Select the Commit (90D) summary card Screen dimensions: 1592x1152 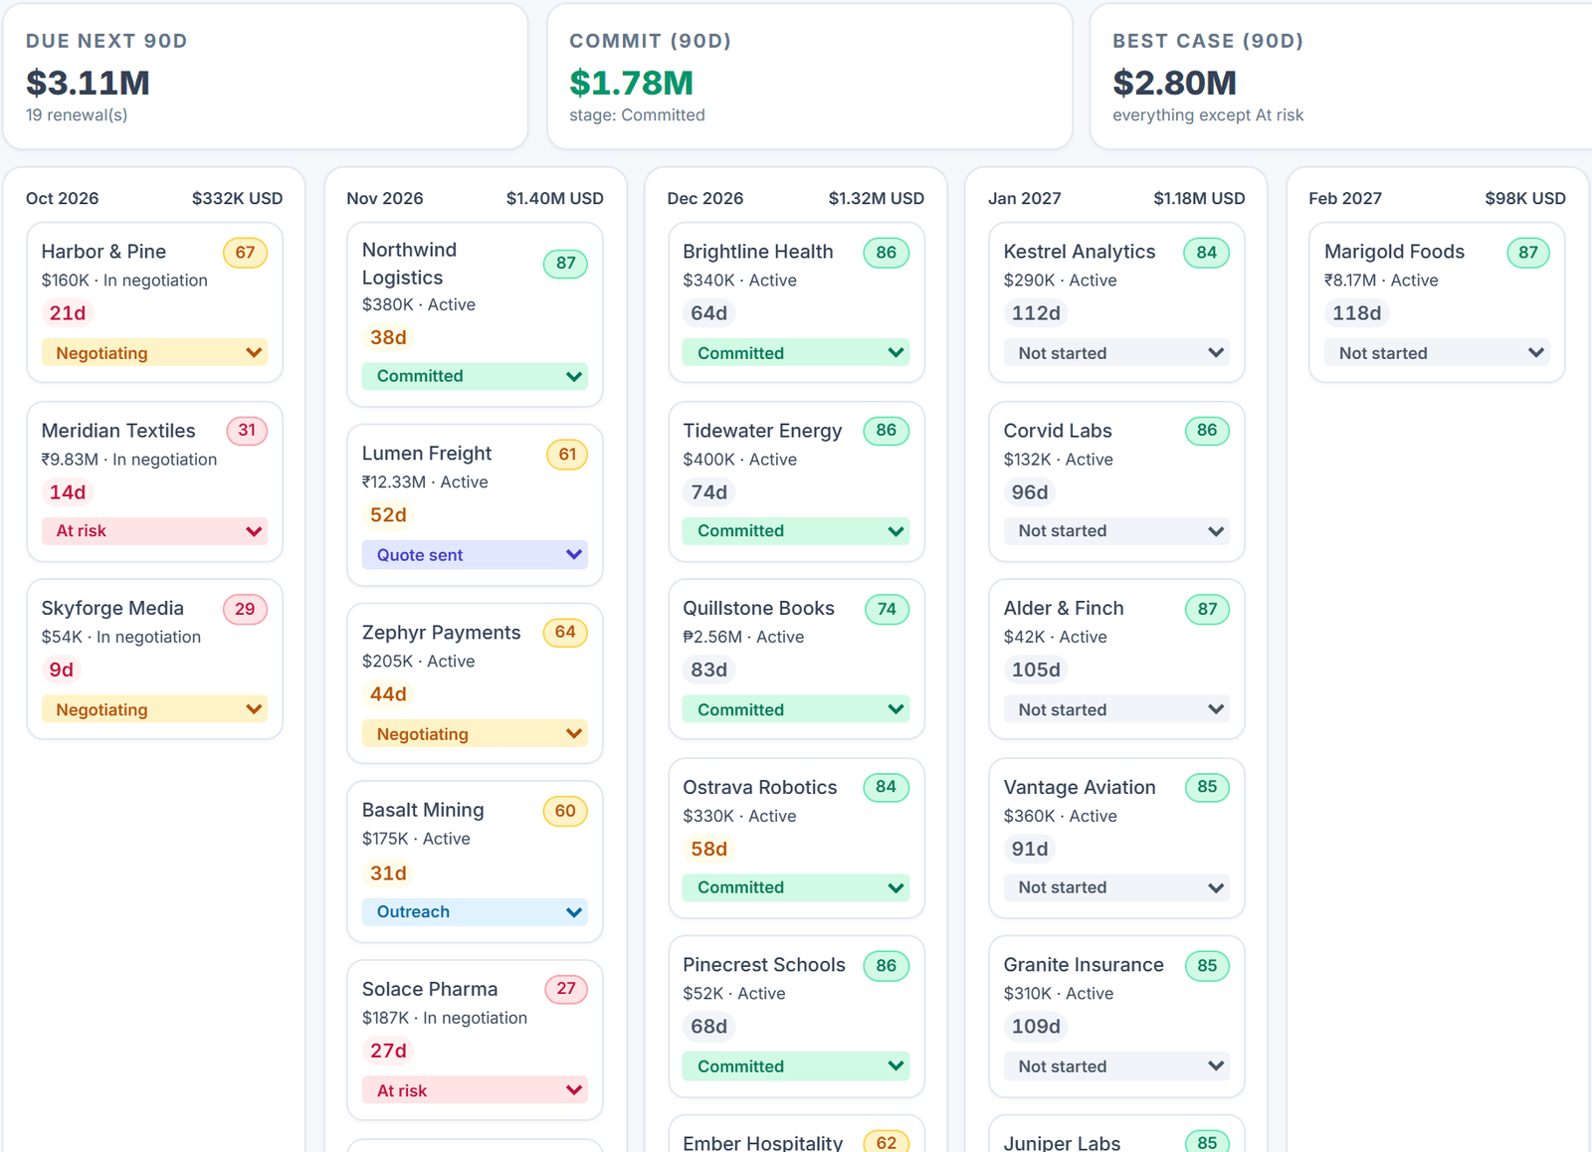click(810, 77)
